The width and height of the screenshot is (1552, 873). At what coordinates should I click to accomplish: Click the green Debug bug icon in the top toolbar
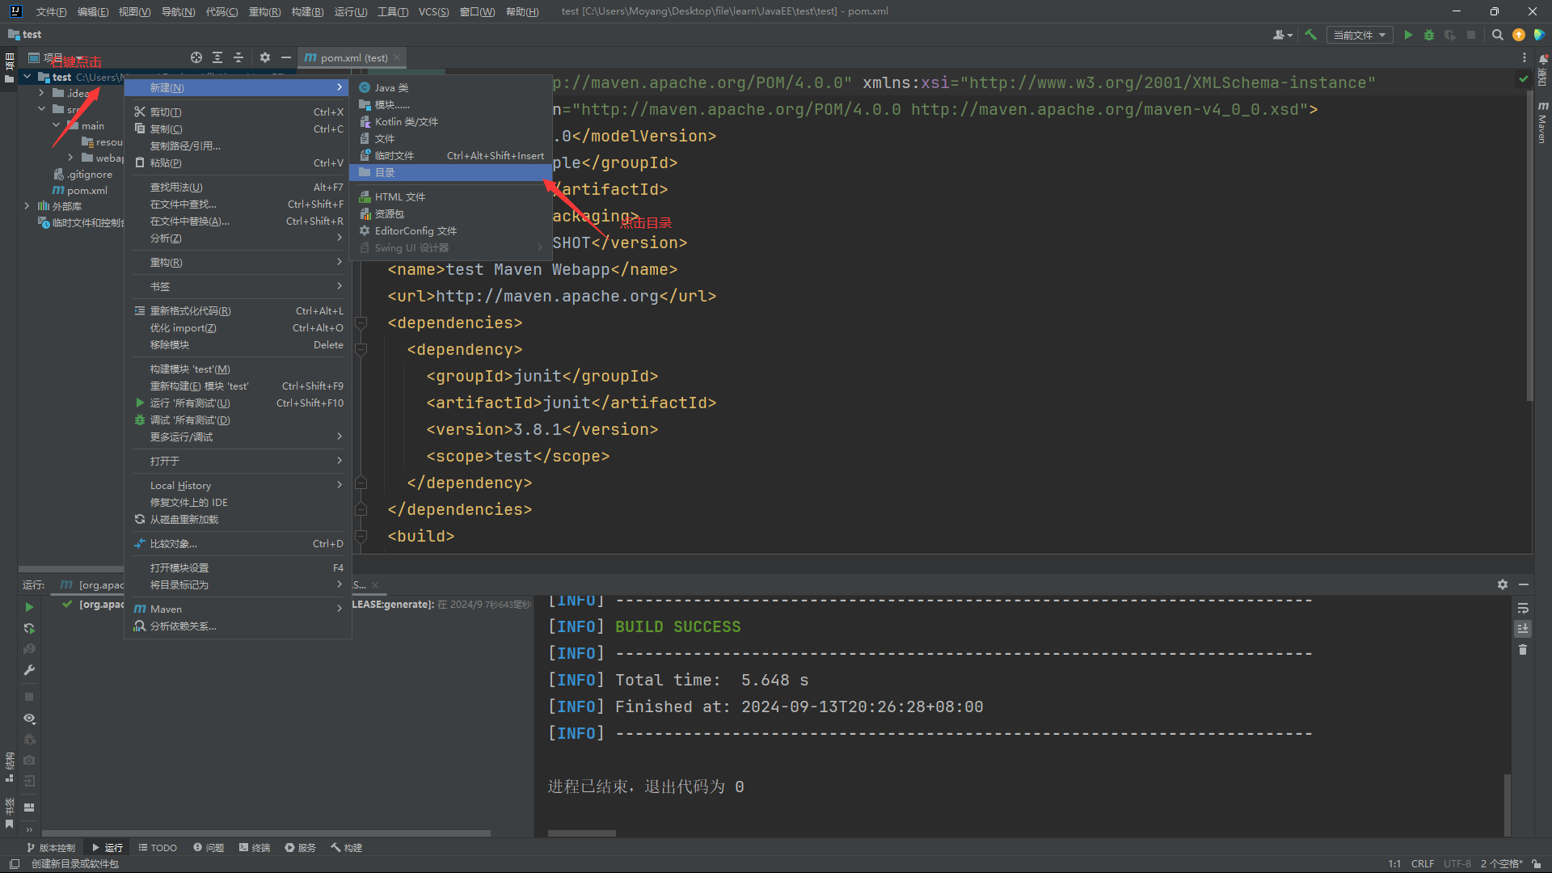pyautogui.click(x=1429, y=35)
